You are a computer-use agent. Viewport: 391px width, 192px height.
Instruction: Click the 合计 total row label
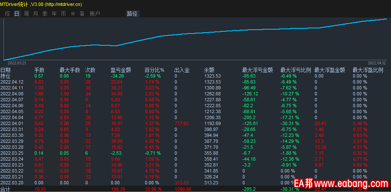[x=6, y=189]
